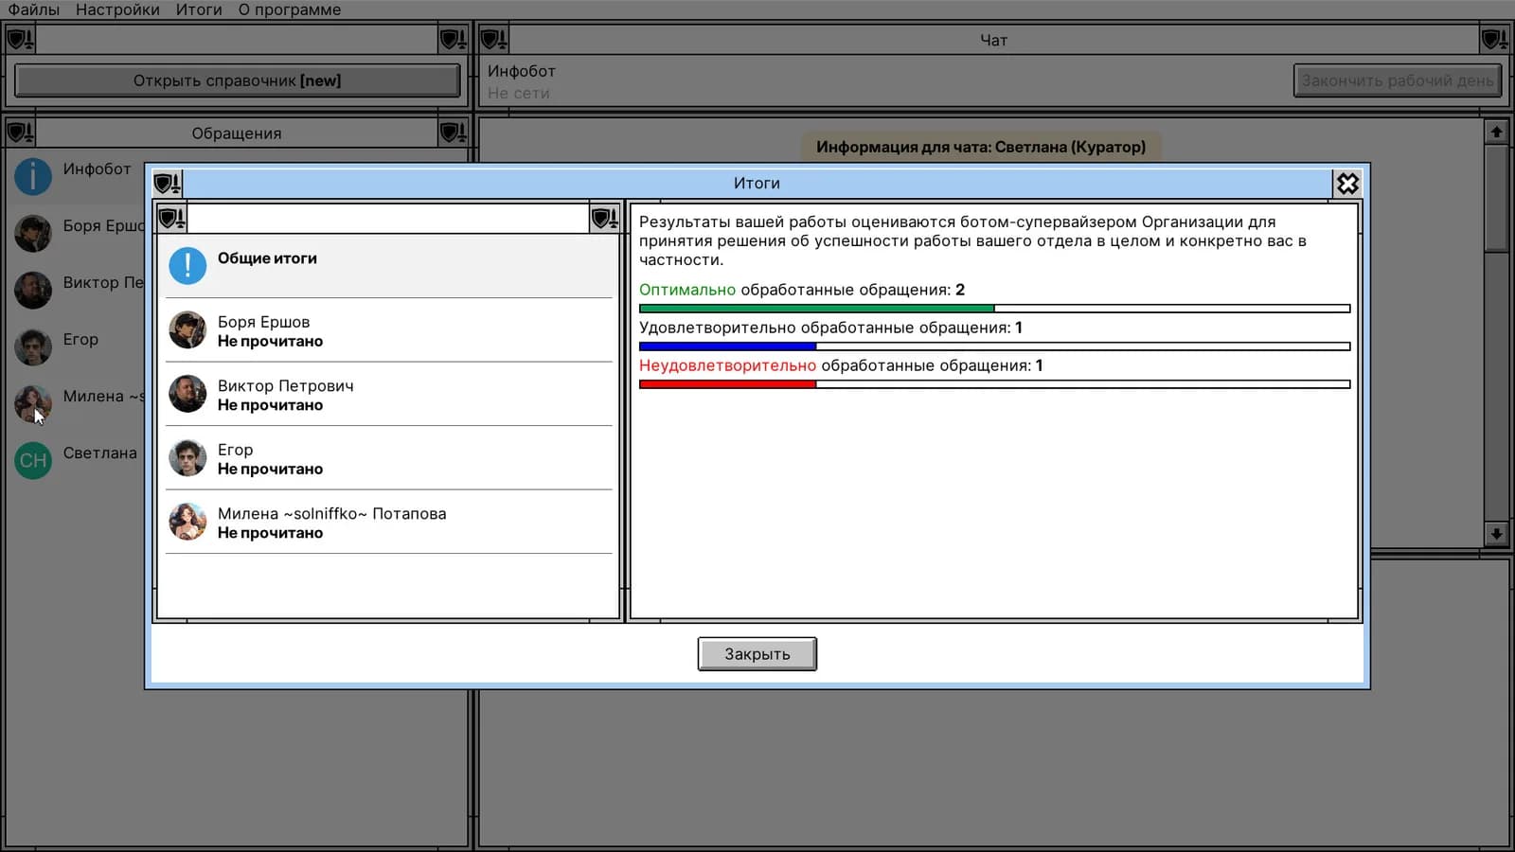The width and height of the screenshot is (1515, 852).
Task: Click the Инфобот blue info icon
Action: point(33,177)
